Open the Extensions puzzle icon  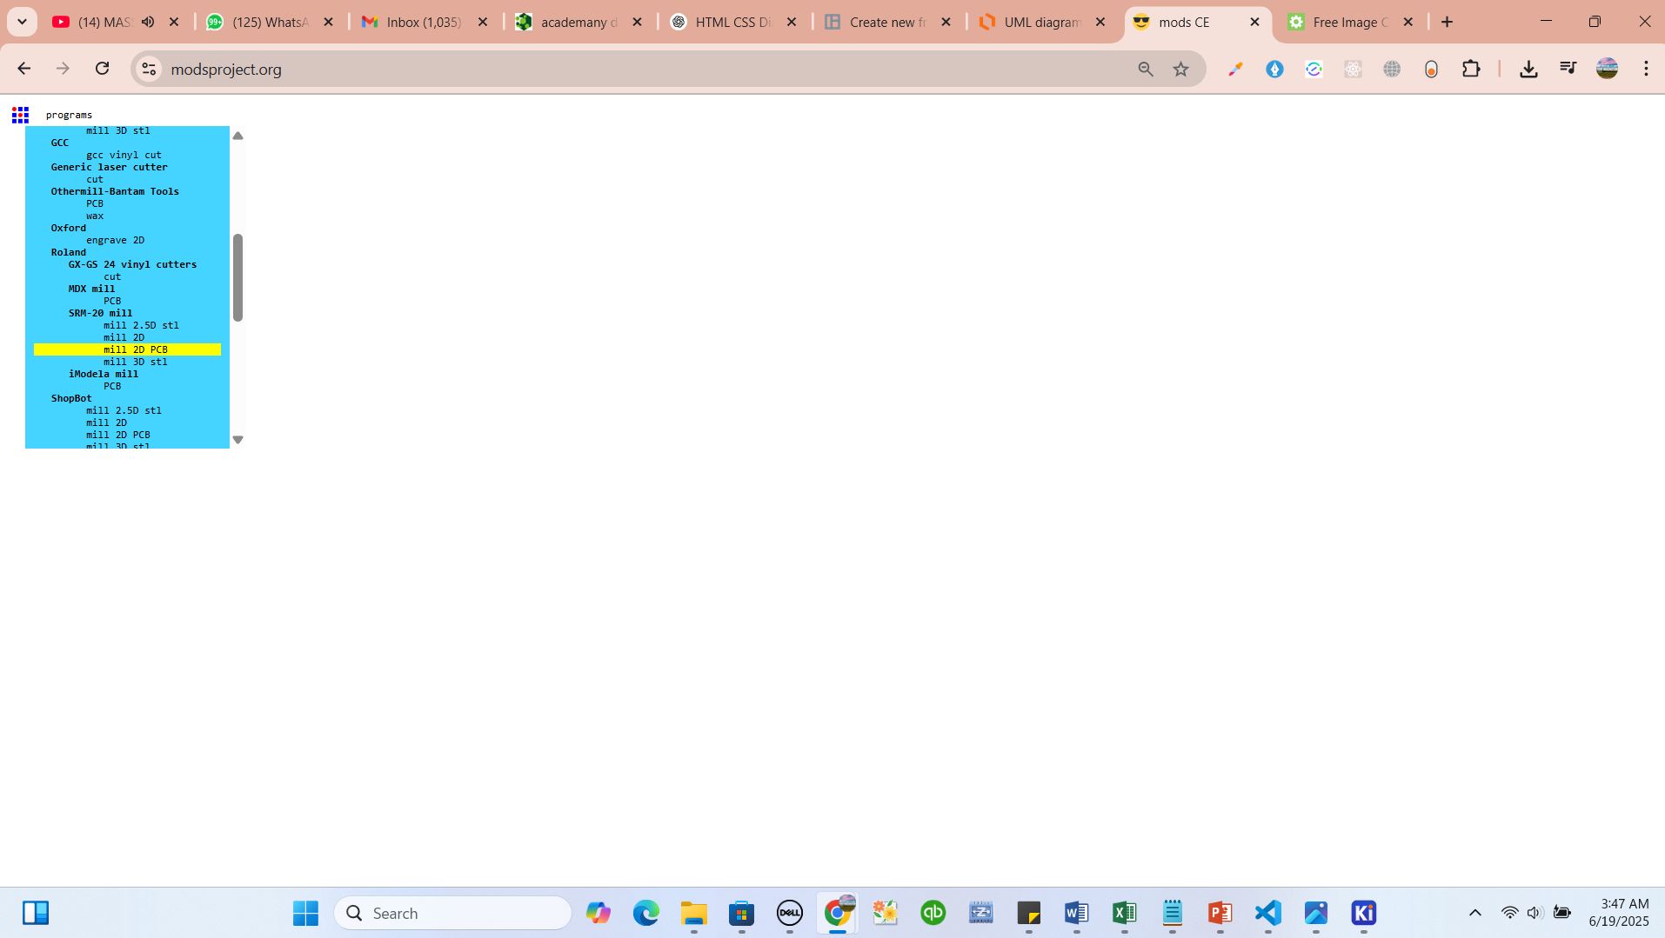point(1471,69)
